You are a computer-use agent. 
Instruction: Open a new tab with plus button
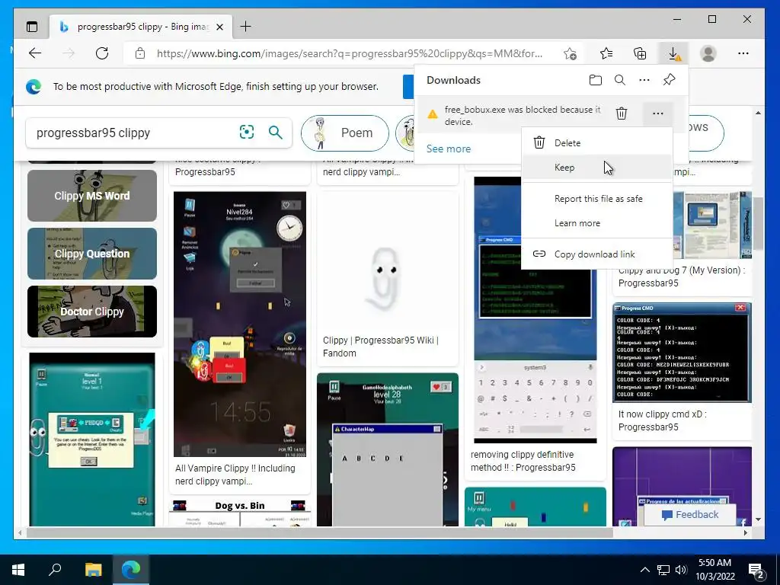coord(246,27)
